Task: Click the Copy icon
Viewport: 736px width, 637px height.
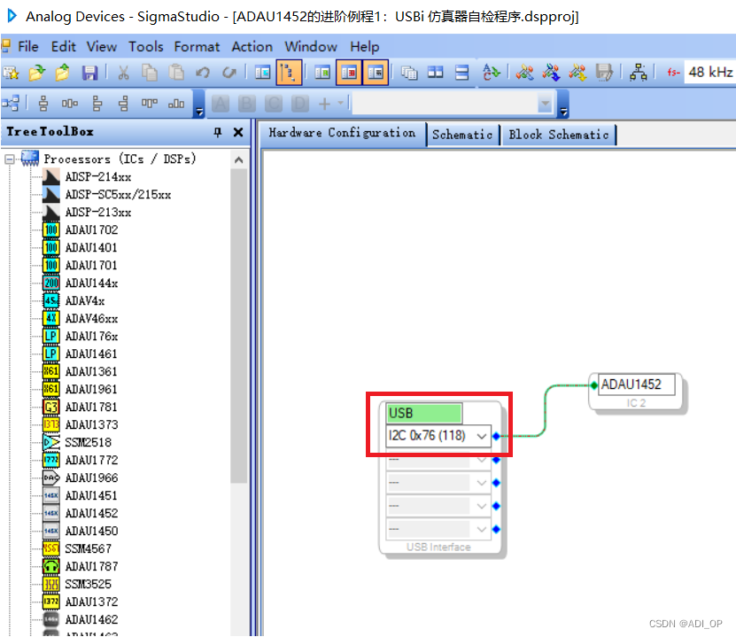Action: (150, 73)
